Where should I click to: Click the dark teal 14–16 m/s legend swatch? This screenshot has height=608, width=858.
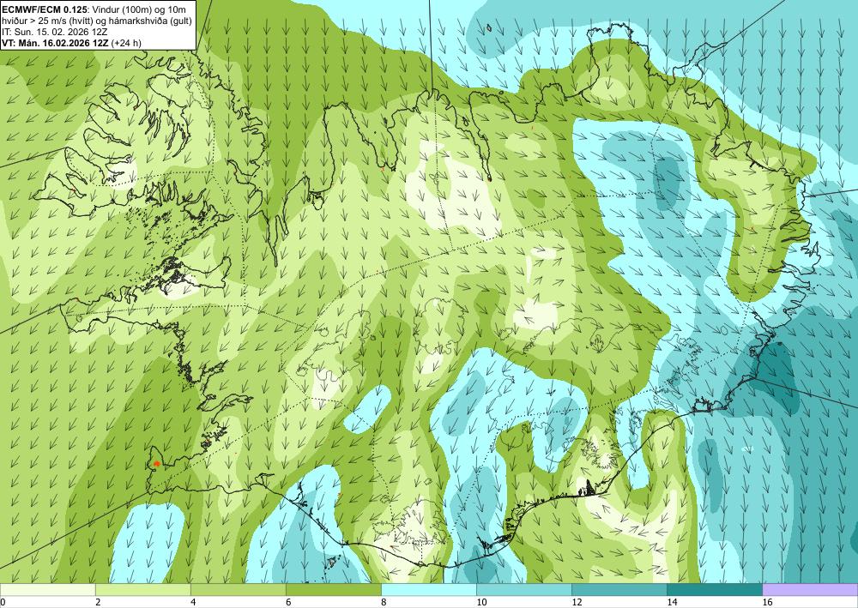tap(715, 589)
